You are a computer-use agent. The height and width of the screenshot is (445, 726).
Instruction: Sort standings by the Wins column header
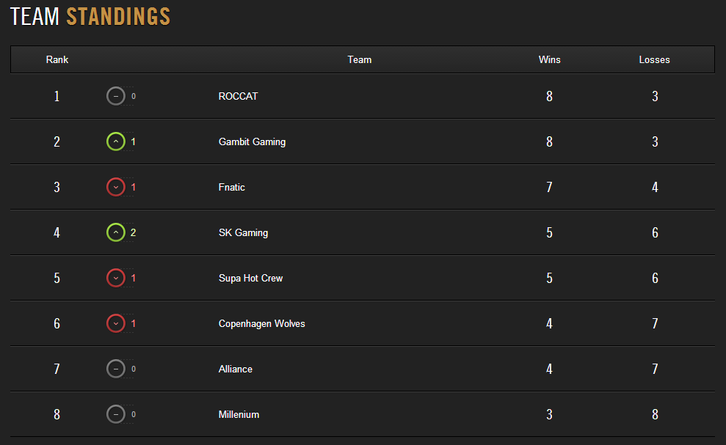(549, 59)
